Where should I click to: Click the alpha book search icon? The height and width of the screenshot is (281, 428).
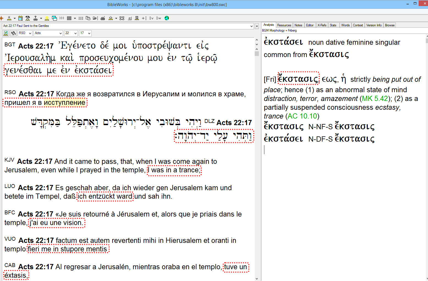point(9,18)
